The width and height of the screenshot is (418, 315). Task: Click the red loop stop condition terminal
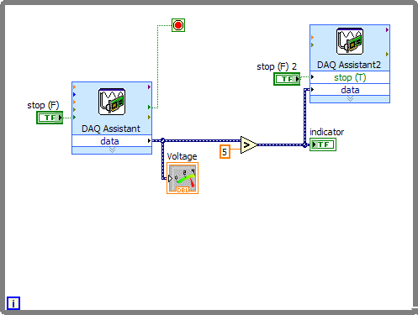coord(178,25)
